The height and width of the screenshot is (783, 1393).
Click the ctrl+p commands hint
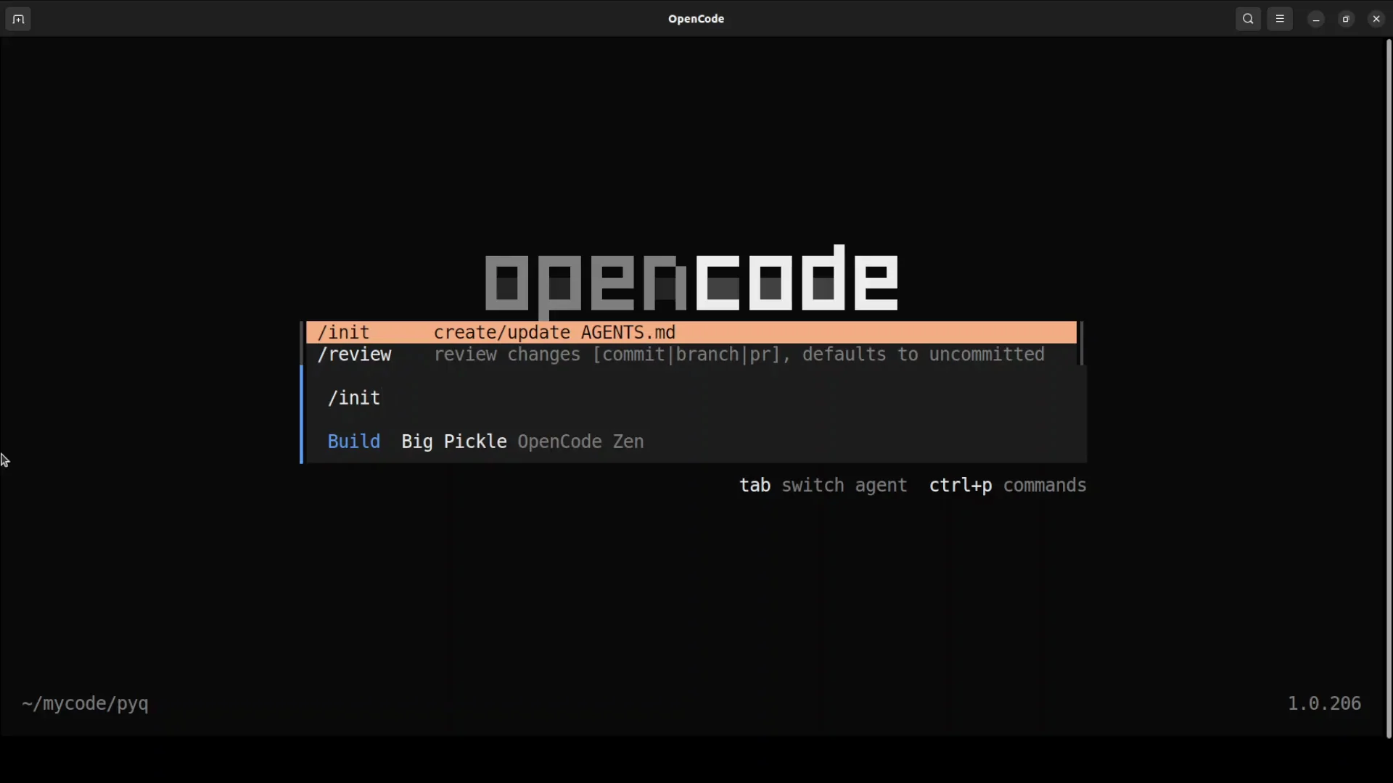click(1007, 485)
